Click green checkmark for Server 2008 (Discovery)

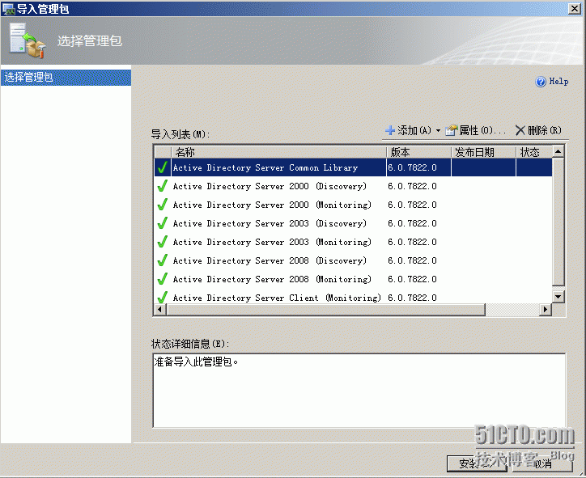(x=163, y=260)
